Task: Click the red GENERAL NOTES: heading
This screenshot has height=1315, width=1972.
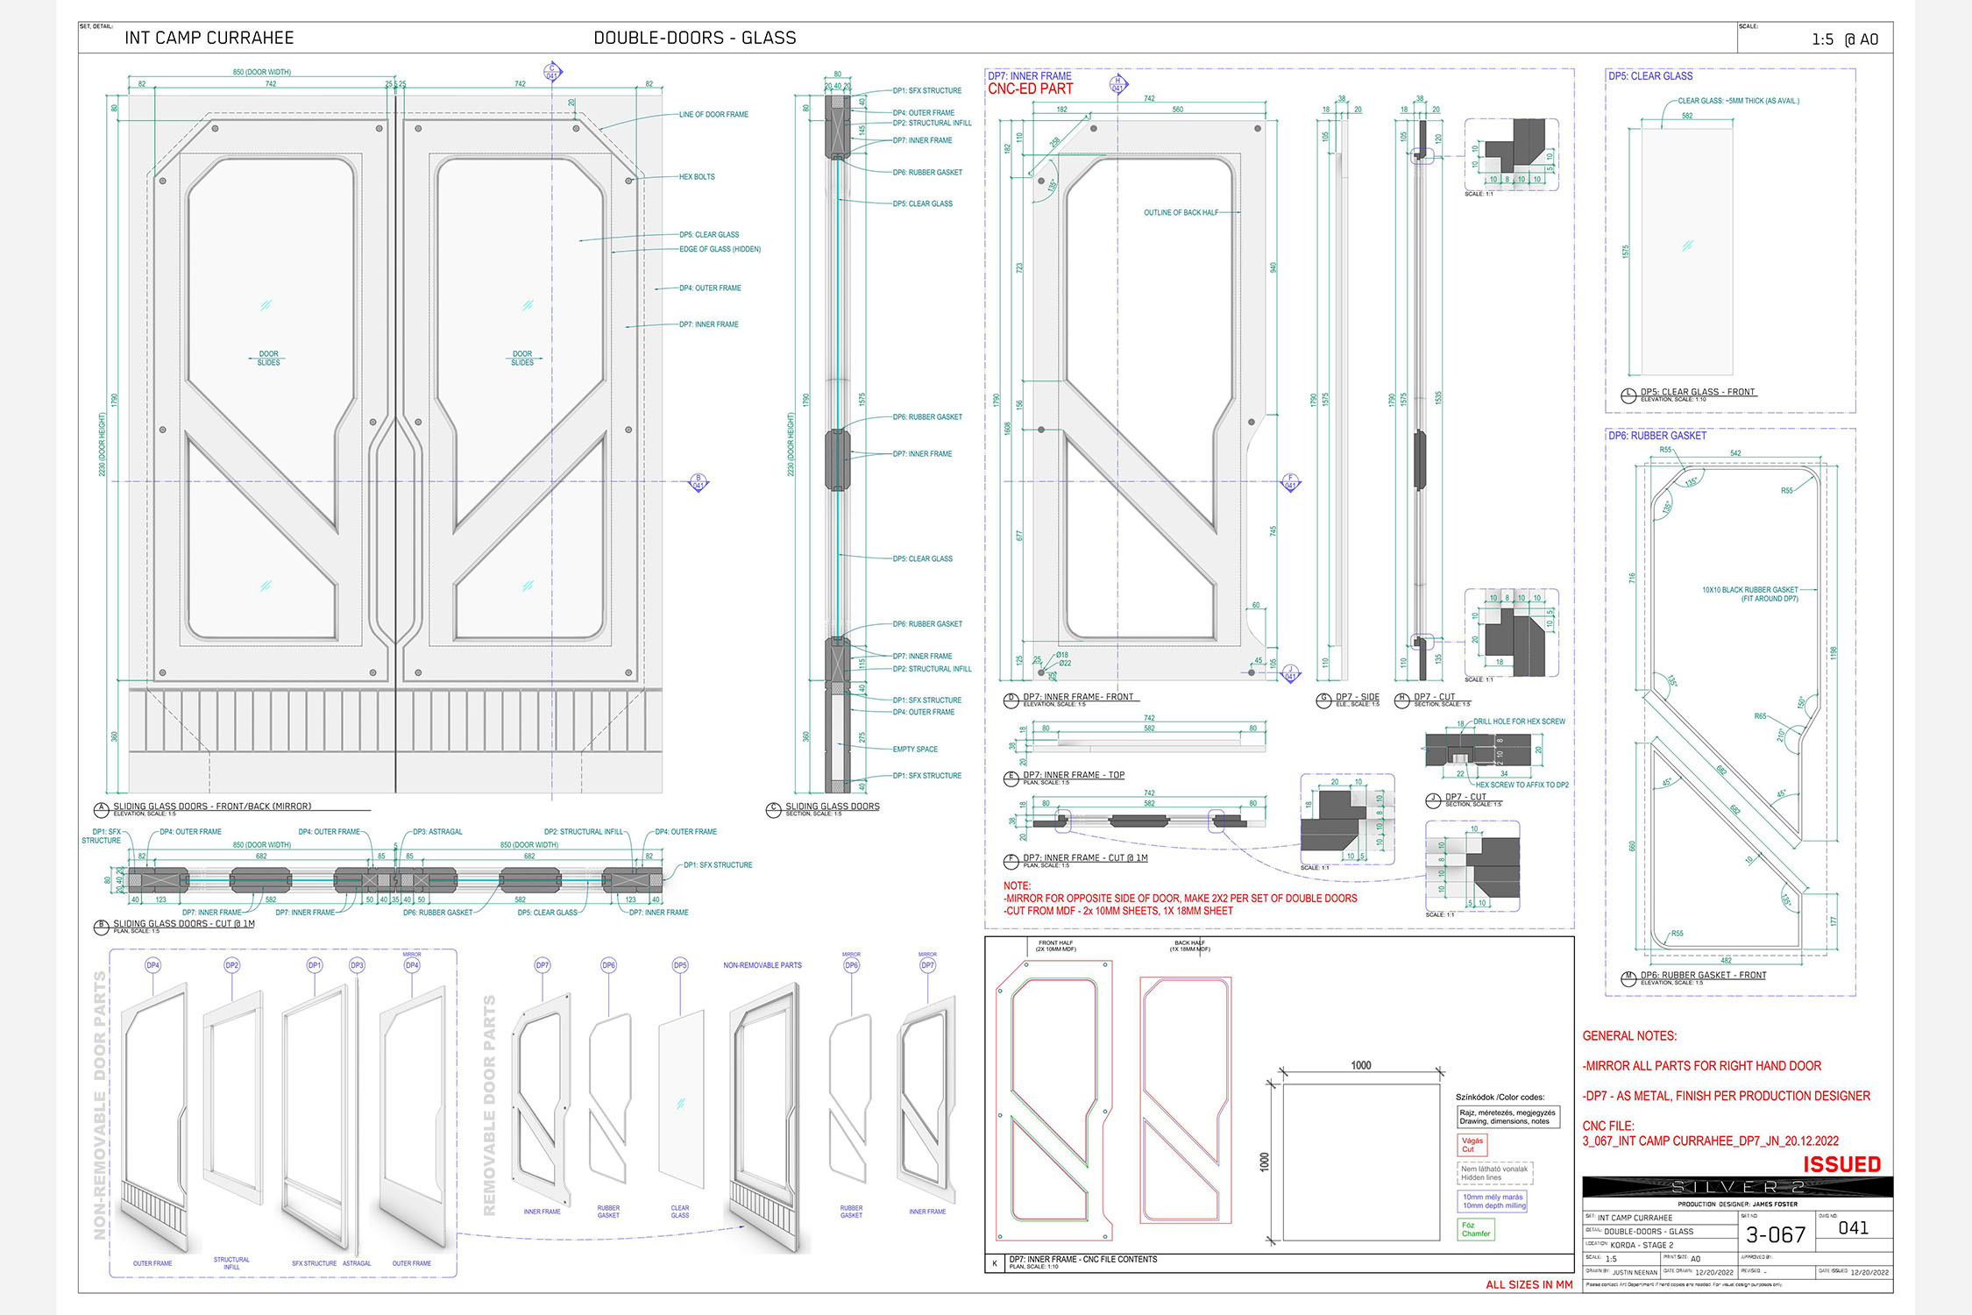Action: tap(1629, 1036)
